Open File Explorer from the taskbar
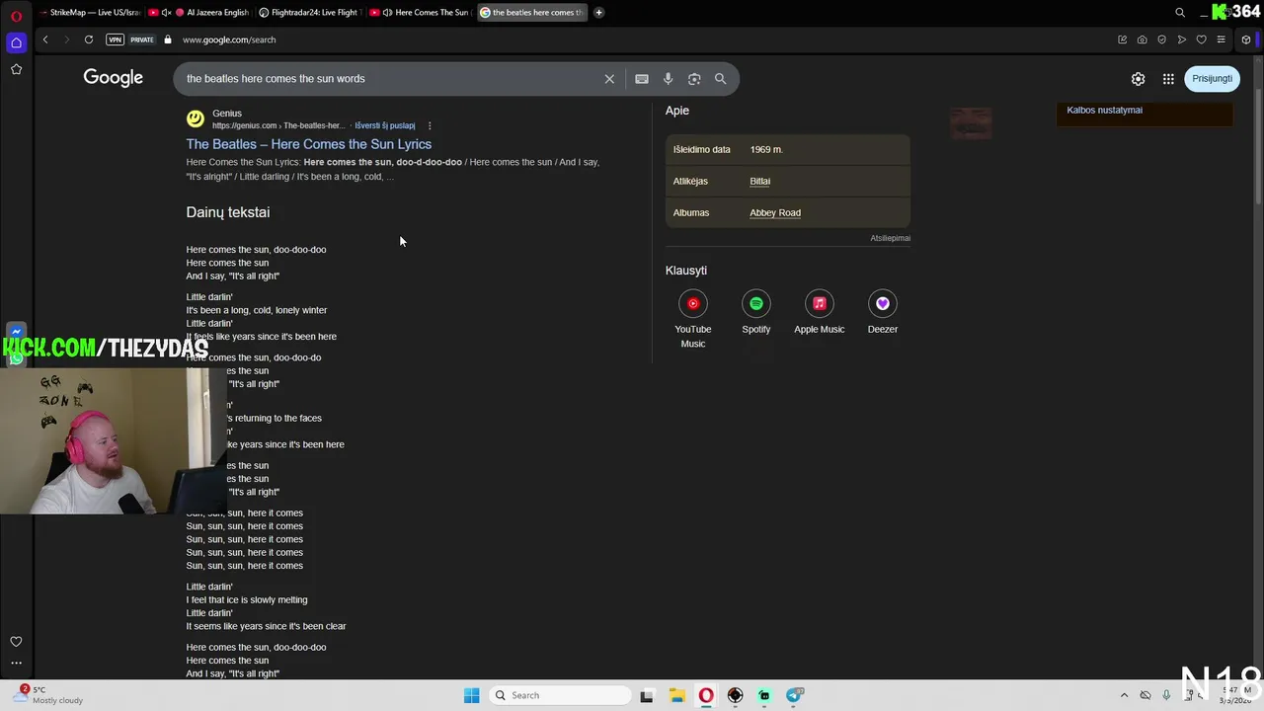This screenshot has width=1264, height=711. click(x=676, y=695)
